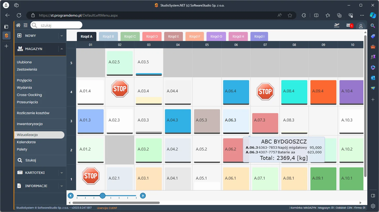
Task: Open Palety menu item
Action: click(22, 149)
